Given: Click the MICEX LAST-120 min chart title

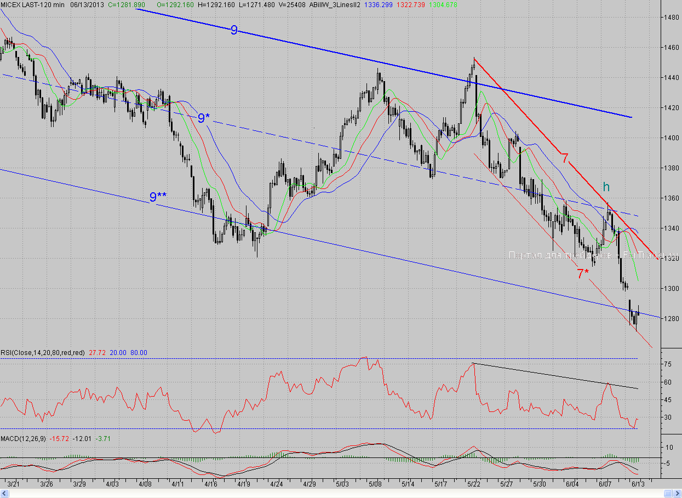Looking at the screenshot, I should point(32,5).
